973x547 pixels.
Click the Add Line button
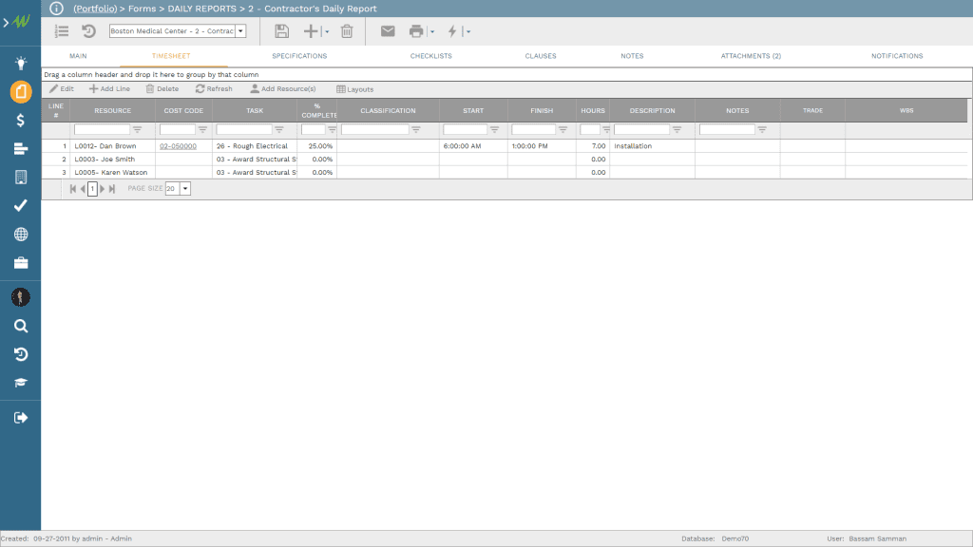(x=109, y=88)
